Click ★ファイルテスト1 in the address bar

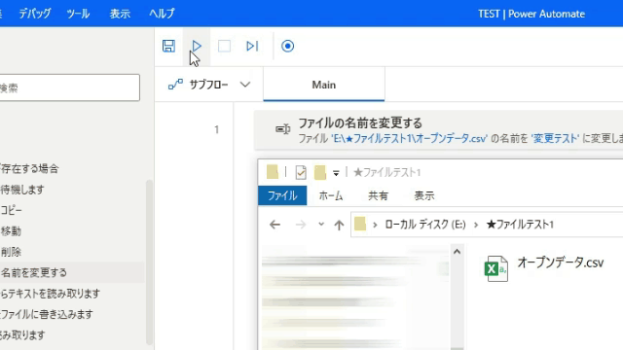(520, 225)
